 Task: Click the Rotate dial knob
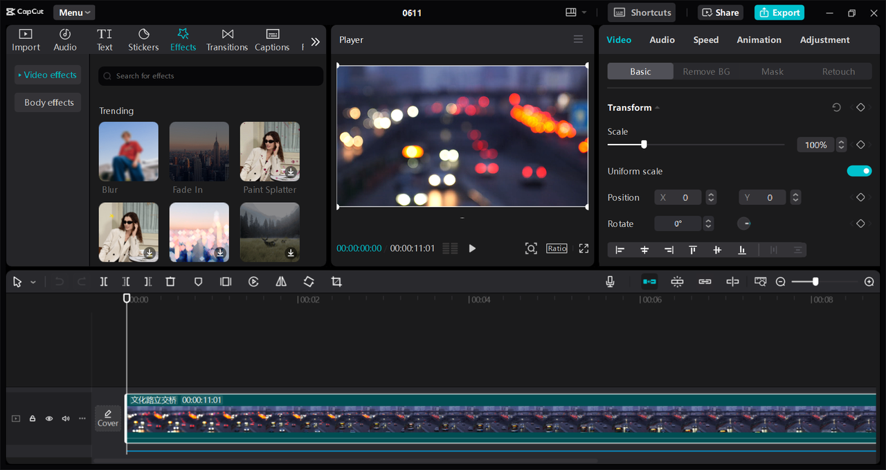[x=744, y=224]
